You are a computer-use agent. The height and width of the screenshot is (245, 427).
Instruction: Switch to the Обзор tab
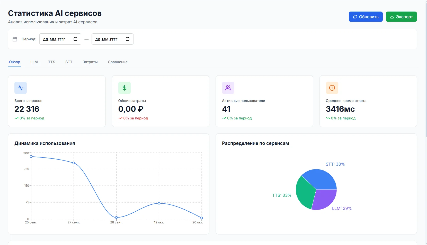click(x=15, y=62)
